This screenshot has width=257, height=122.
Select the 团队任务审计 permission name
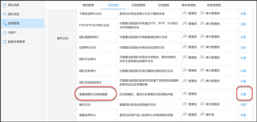[87, 71]
